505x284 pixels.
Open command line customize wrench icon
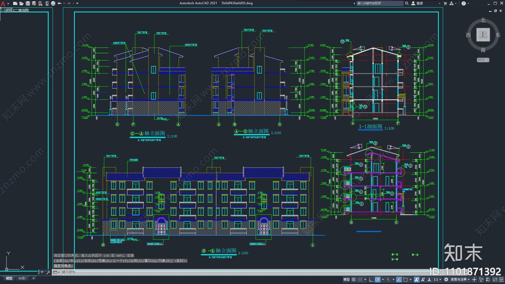tap(48, 272)
